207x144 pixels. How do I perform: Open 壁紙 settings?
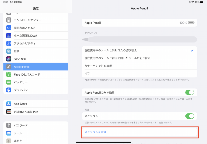point(36,51)
